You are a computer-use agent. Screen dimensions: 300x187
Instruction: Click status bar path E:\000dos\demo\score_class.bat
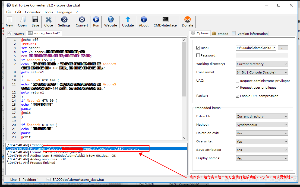[x=78, y=180]
